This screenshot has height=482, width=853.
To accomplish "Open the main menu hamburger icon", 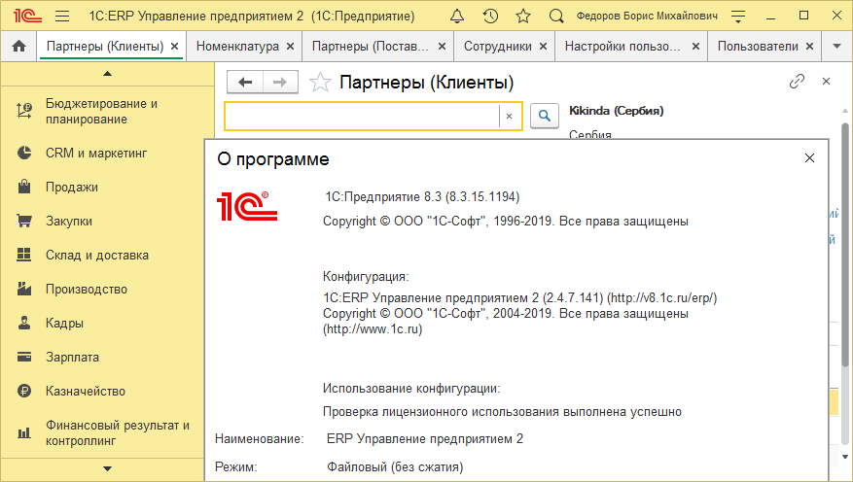I will coord(62,17).
